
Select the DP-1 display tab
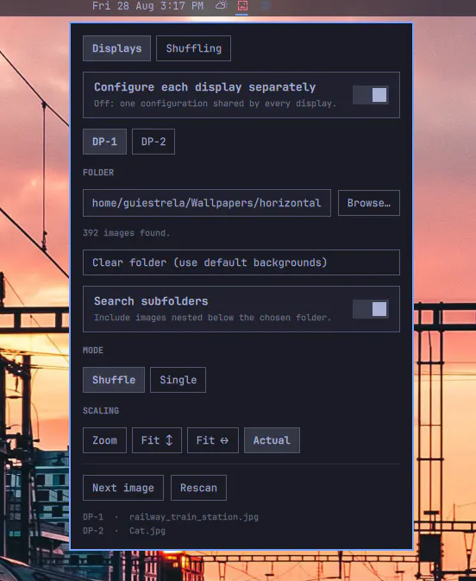tap(104, 142)
